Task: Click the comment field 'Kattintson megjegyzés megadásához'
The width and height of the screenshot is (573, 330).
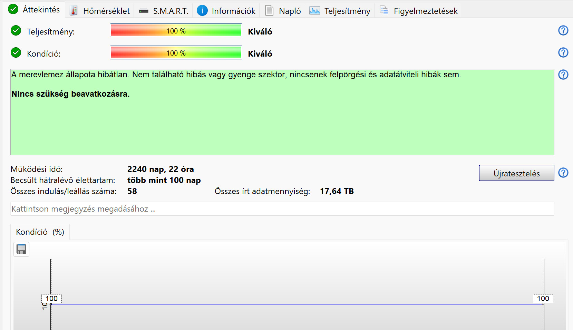Action: pyautogui.click(x=282, y=209)
